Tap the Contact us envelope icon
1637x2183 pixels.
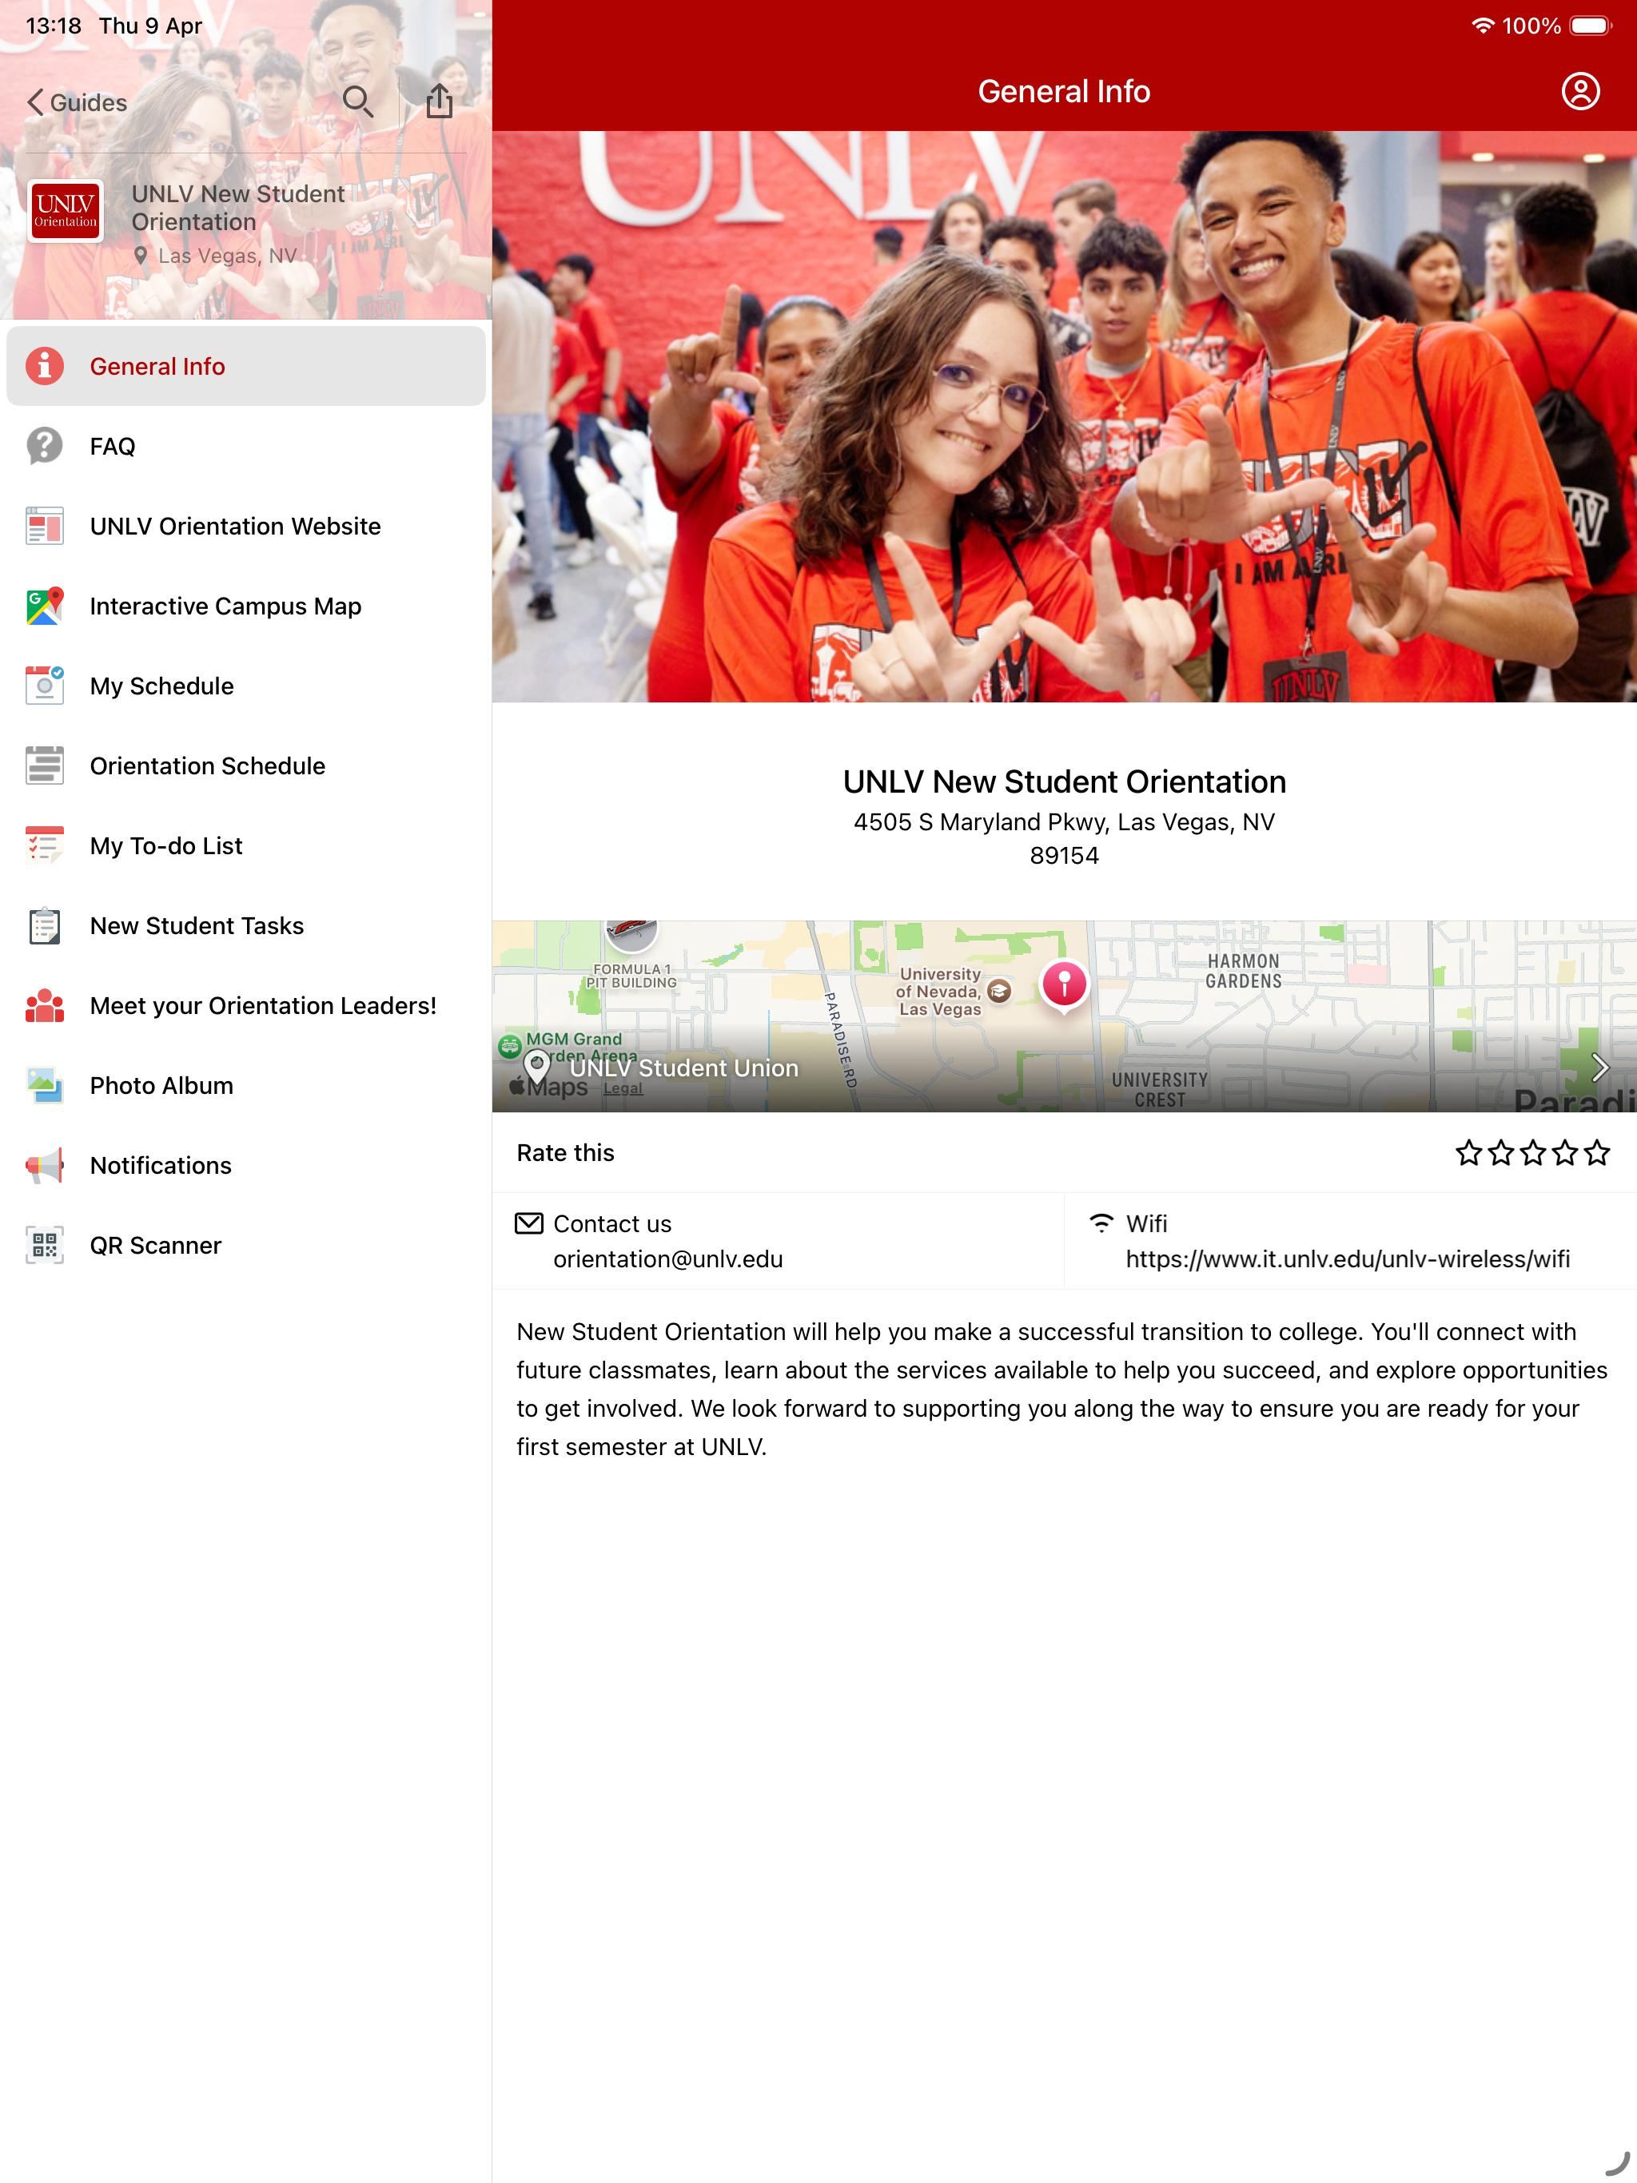click(x=529, y=1224)
